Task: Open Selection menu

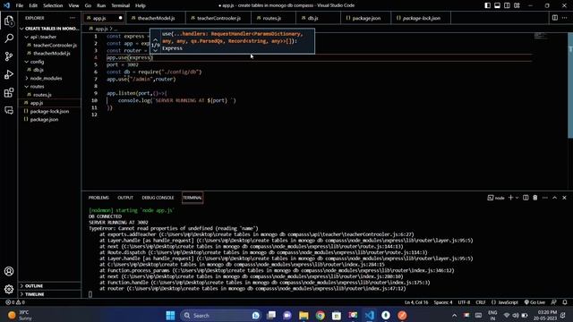Action: 53,5
